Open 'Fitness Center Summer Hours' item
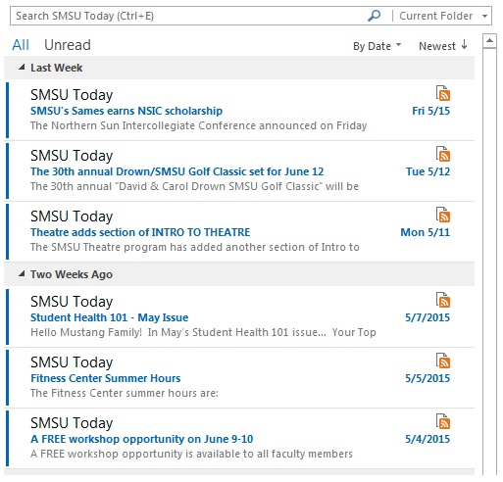The image size is (503, 482). (x=240, y=378)
